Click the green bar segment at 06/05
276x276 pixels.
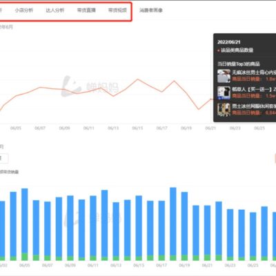(x=25, y=257)
